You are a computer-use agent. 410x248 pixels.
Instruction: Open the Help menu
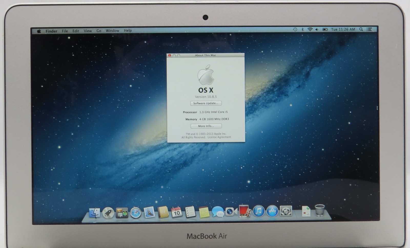pyautogui.click(x=128, y=30)
